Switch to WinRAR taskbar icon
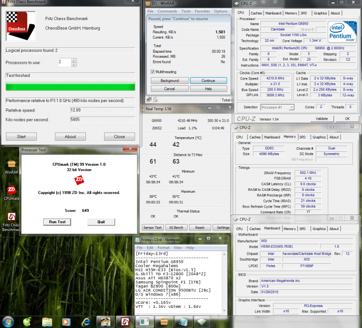This screenshot has width=362, height=328. [164, 322]
